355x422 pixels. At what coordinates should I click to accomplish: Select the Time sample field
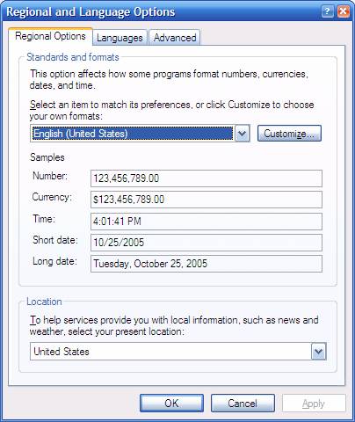(206, 222)
